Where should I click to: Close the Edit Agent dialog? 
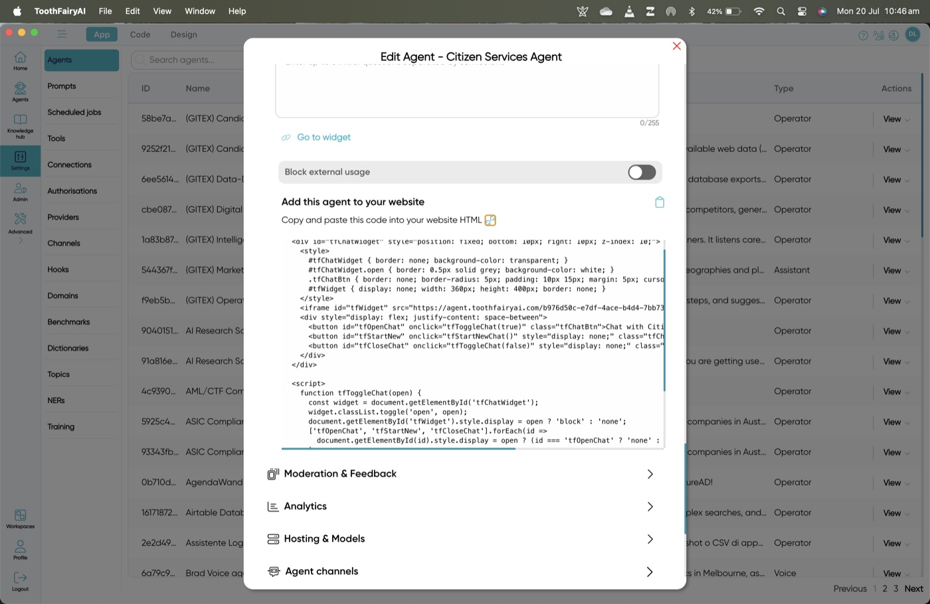pyautogui.click(x=676, y=46)
